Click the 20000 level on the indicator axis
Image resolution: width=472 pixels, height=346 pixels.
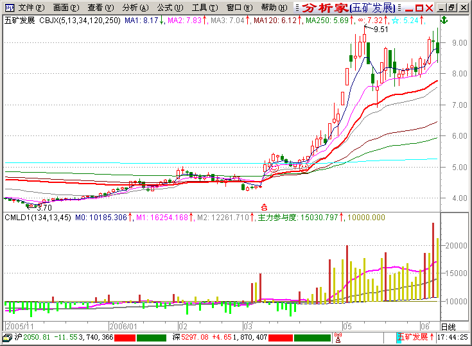point(457,245)
